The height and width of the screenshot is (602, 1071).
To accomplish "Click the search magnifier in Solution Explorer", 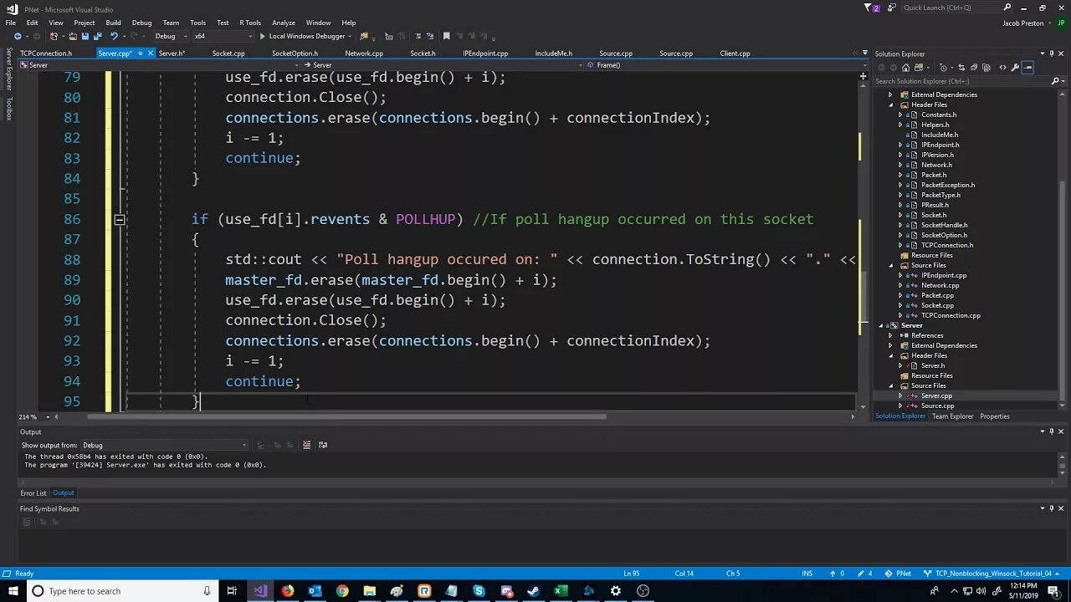I will point(1054,81).
